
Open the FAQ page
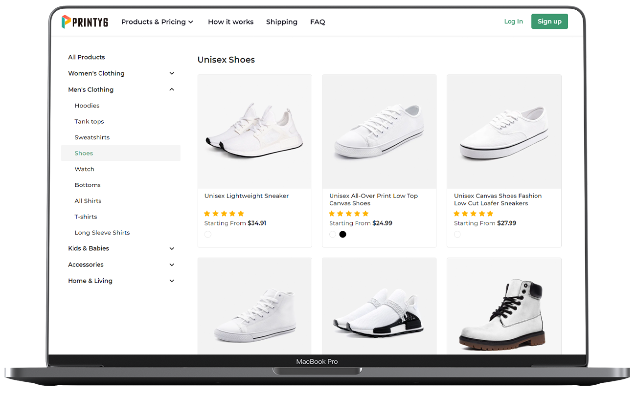point(318,22)
